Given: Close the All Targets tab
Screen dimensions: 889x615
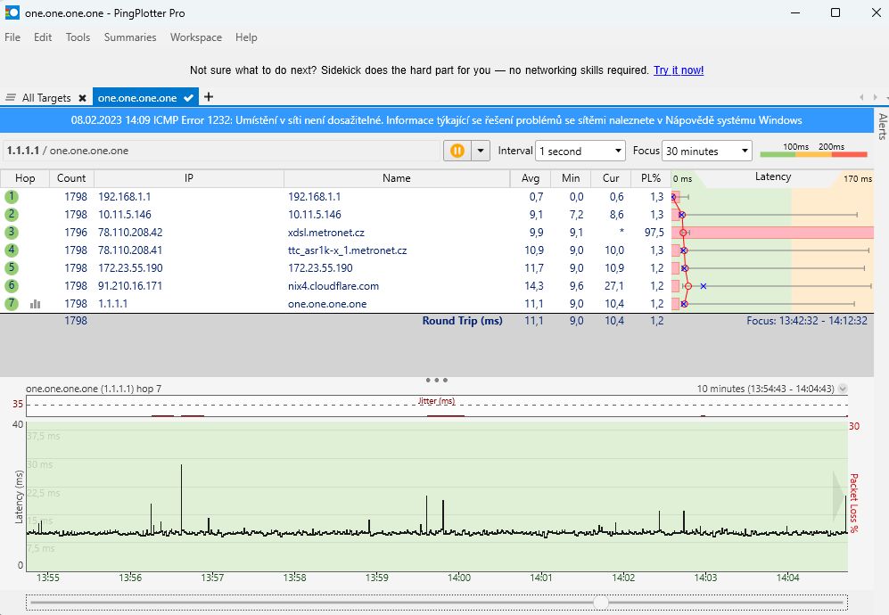Looking at the screenshot, I should [82, 98].
